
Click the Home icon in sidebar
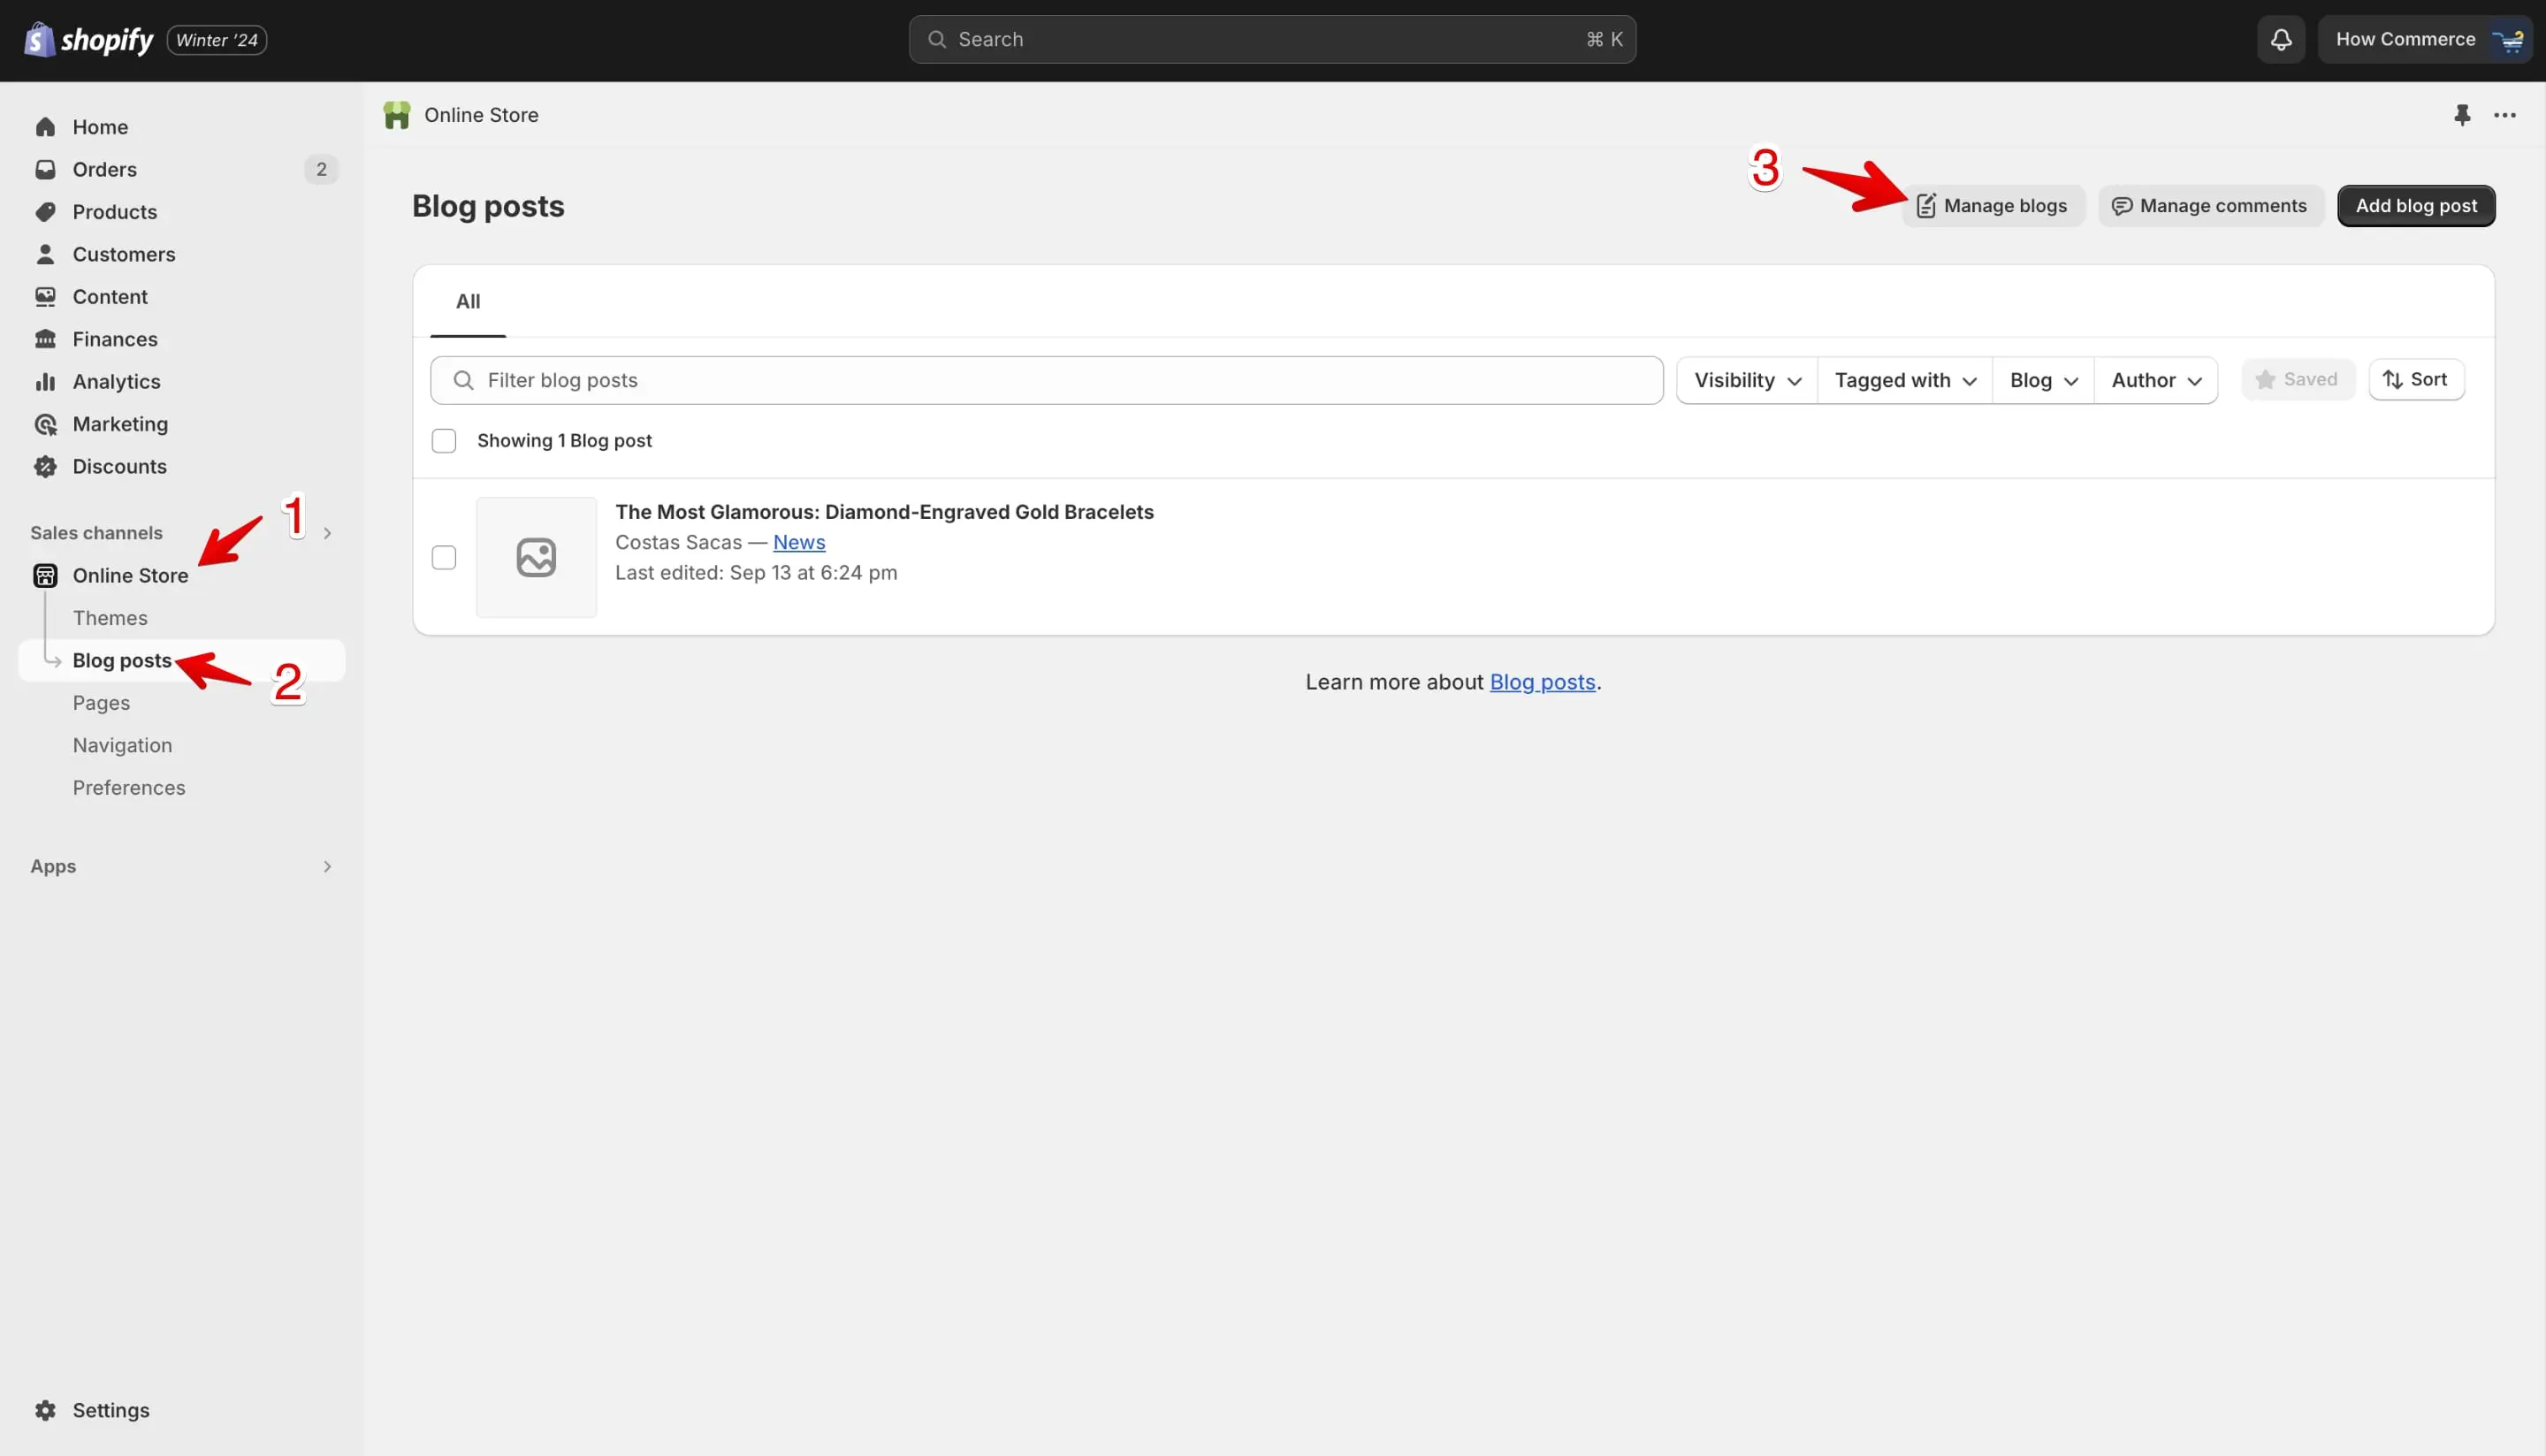tap(45, 127)
